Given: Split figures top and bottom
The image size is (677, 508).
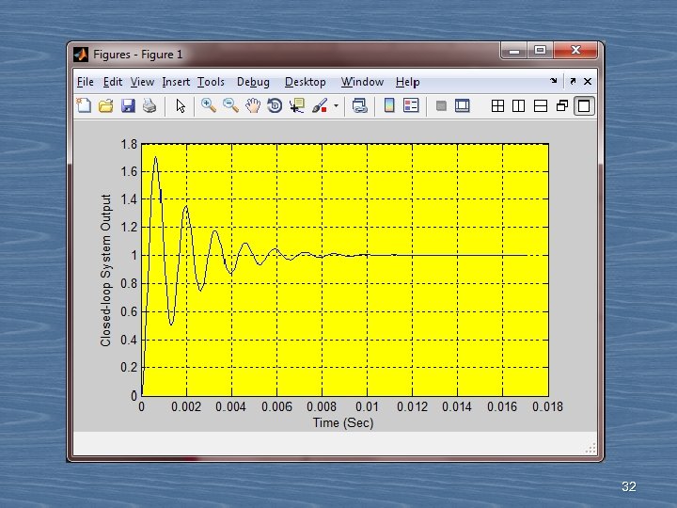Looking at the screenshot, I should 541,105.
